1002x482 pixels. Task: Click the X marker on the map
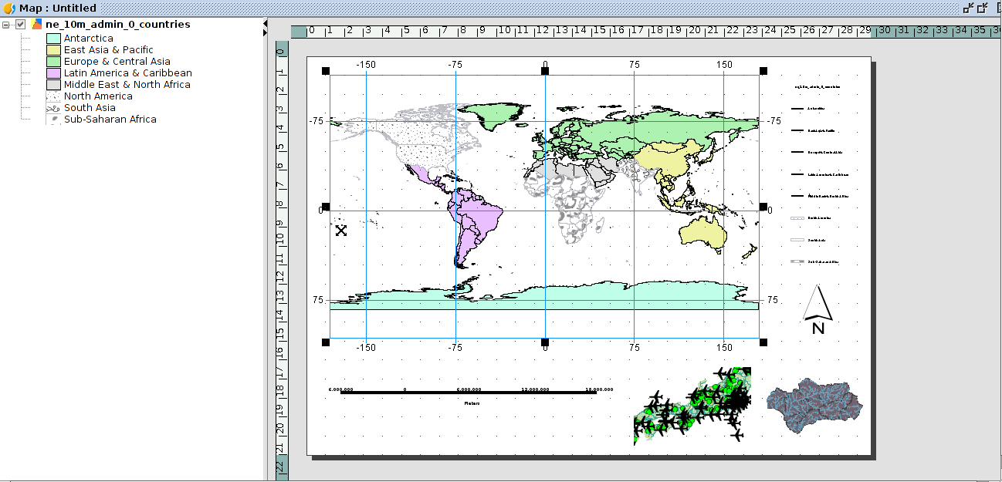tap(341, 230)
